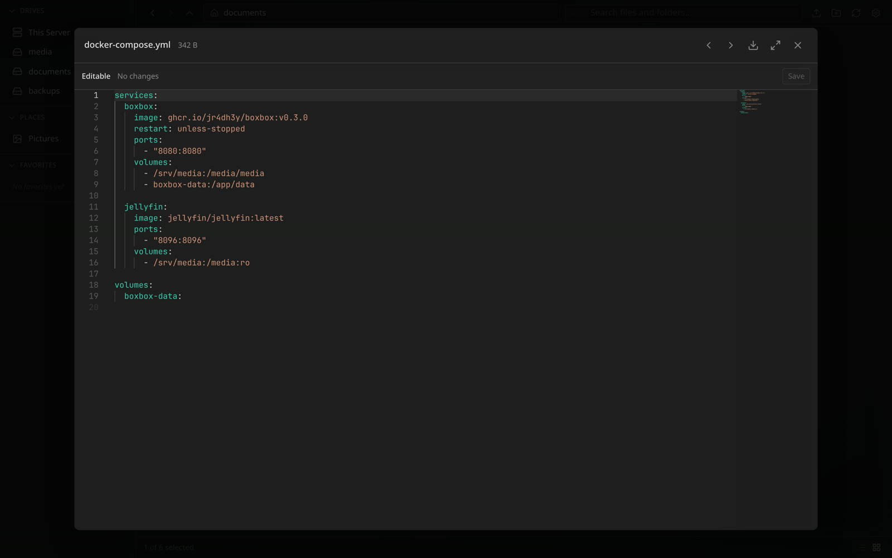Screen dimensions: 892x558
Task: Click the "8096:8096" port entry
Action: [x=180, y=240]
